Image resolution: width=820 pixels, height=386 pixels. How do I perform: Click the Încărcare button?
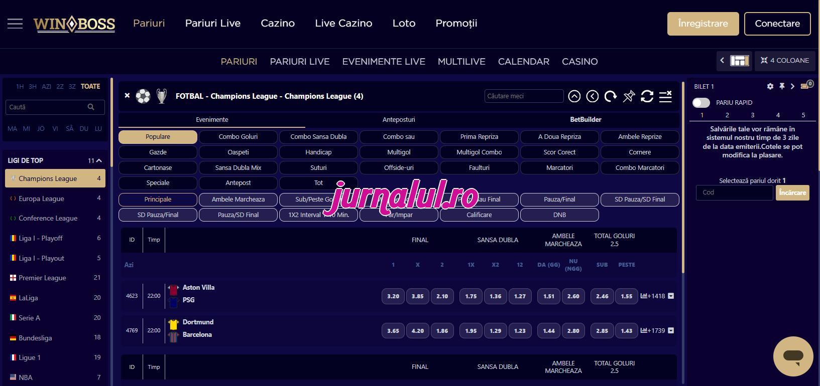[792, 192]
